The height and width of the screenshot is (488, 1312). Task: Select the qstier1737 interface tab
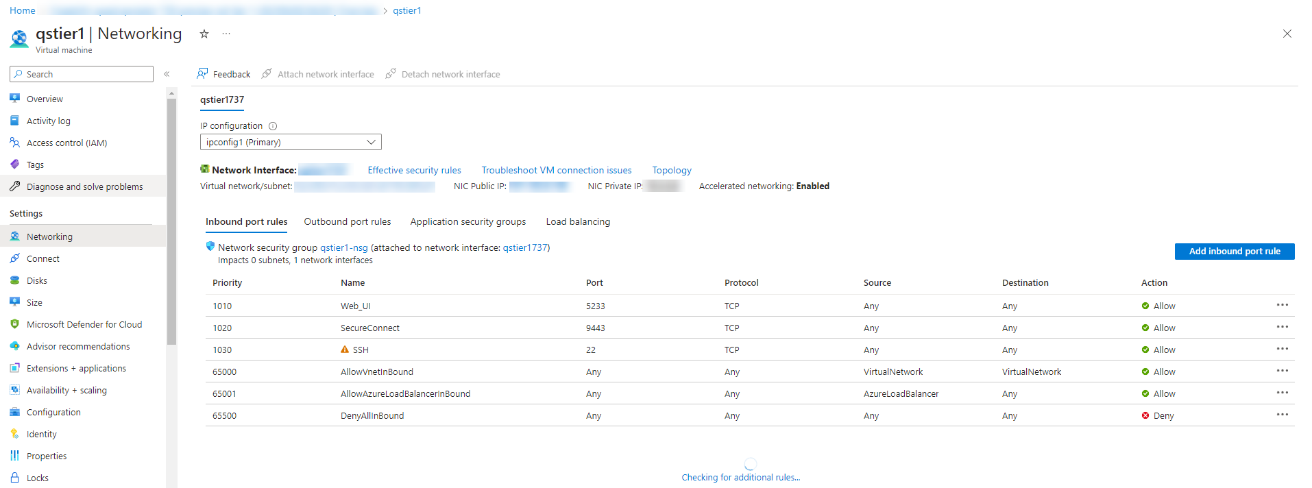(222, 100)
